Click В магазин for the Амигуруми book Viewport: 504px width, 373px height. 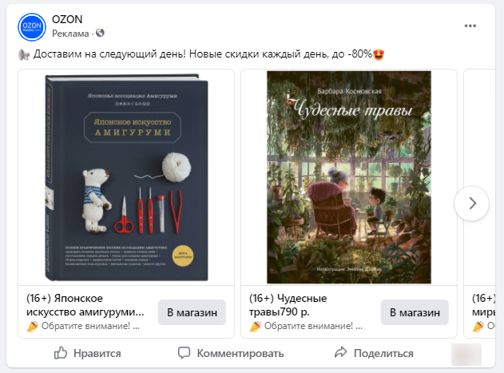coord(192,312)
